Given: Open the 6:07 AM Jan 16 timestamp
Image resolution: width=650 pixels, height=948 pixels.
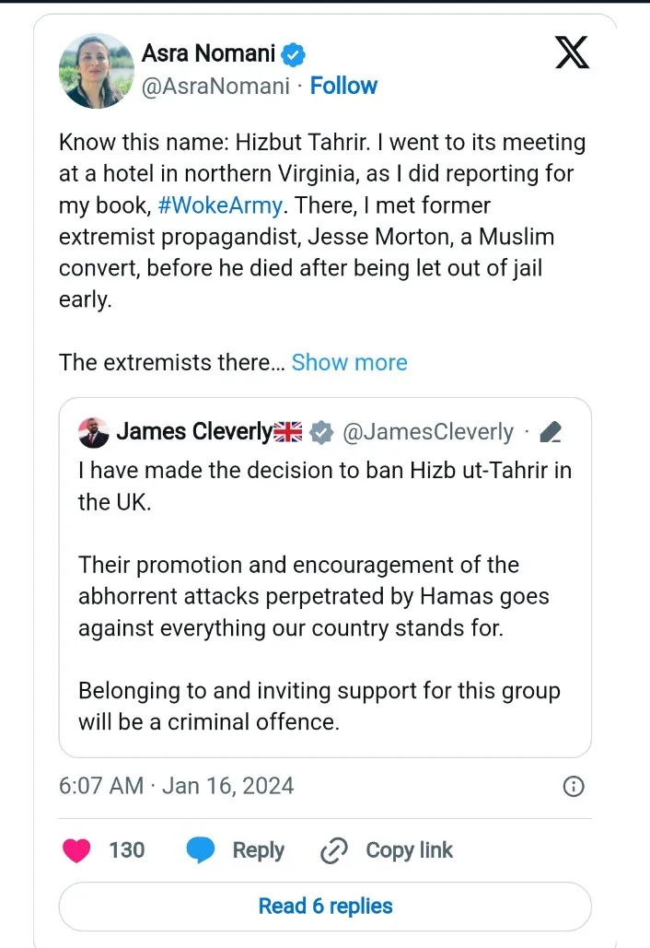Looking at the screenshot, I should pyautogui.click(x=176, y=786).
